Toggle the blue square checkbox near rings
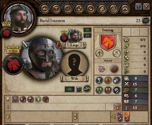 coord(79,89)
